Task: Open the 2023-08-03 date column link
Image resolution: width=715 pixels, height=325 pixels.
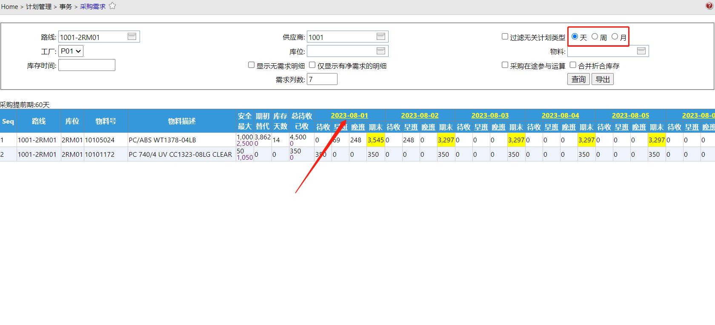Action: coord(490,116)
